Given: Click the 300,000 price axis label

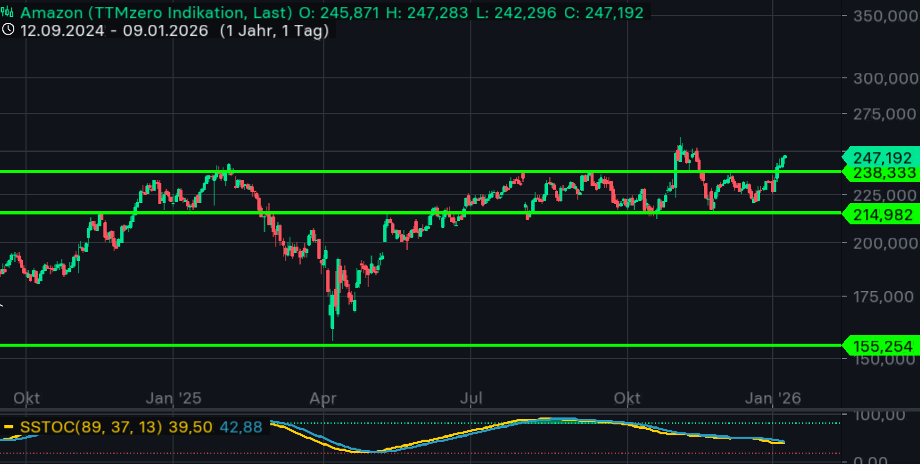Looking at the screenshot, I should coord(885,78).
